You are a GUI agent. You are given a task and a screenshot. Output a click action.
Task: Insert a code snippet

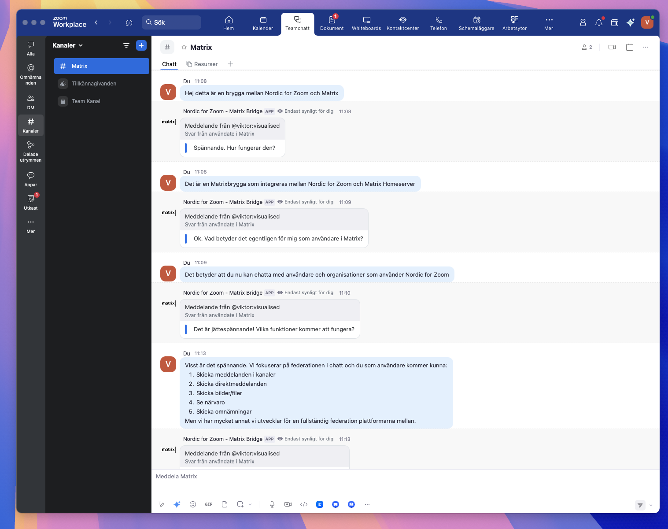(304, 504)
